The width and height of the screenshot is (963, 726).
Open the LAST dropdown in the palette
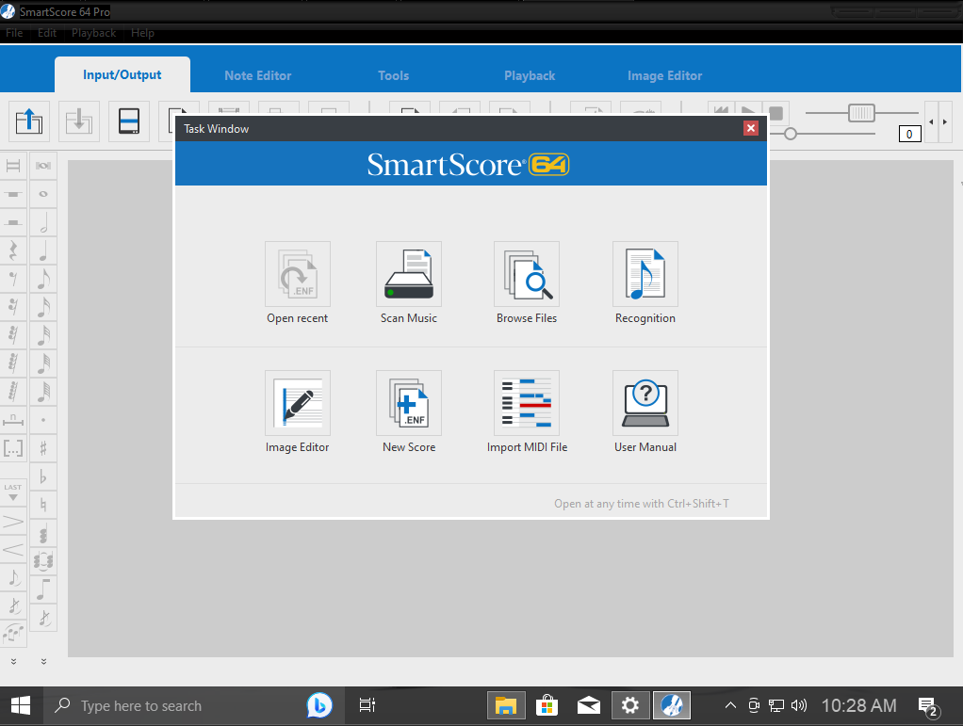point(13,492)
